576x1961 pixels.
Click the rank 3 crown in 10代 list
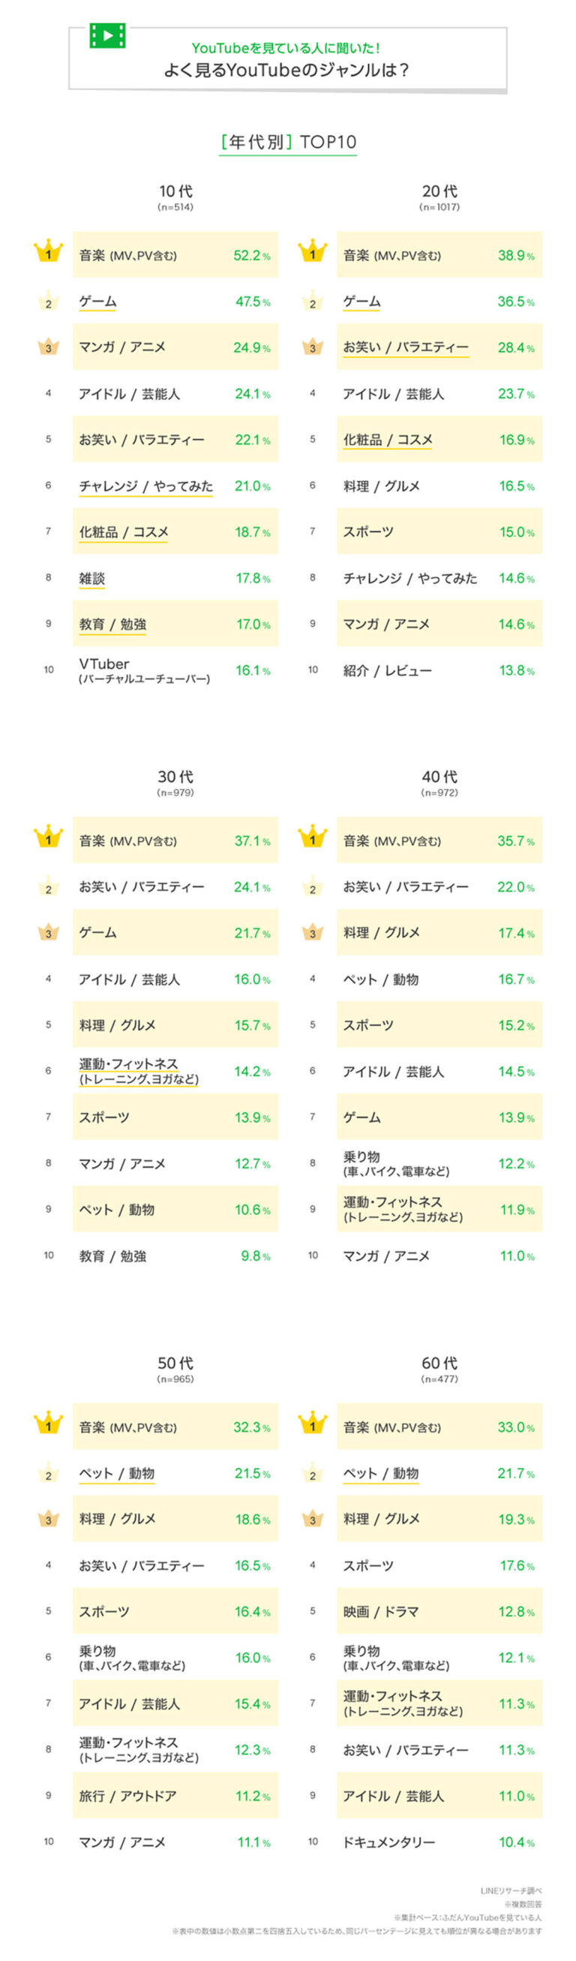tap(49, 347)
